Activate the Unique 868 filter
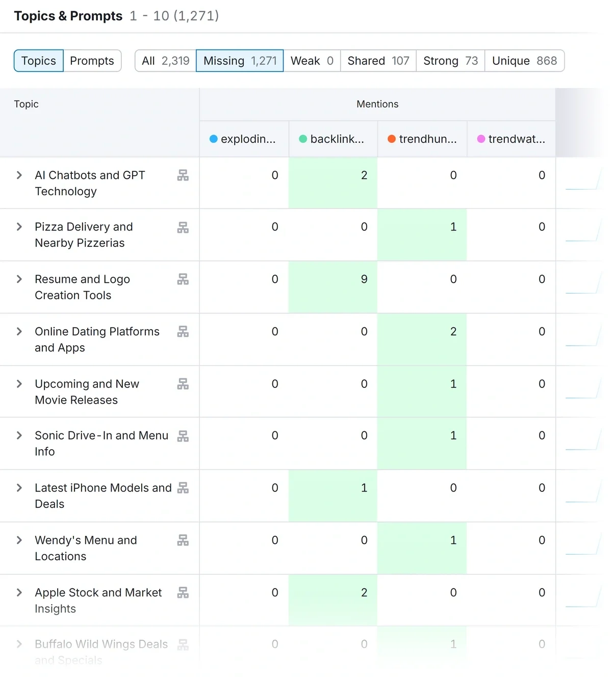Viewport: 612px width, 677px height. point(524,61)
